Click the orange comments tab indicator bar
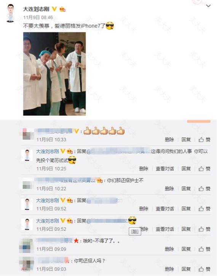 (199, 121)
